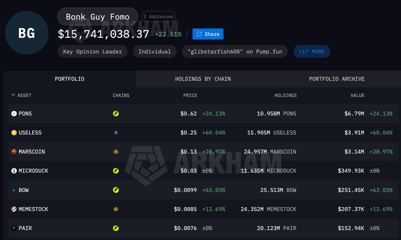Sort by the HOLDINGS column header

285,95
